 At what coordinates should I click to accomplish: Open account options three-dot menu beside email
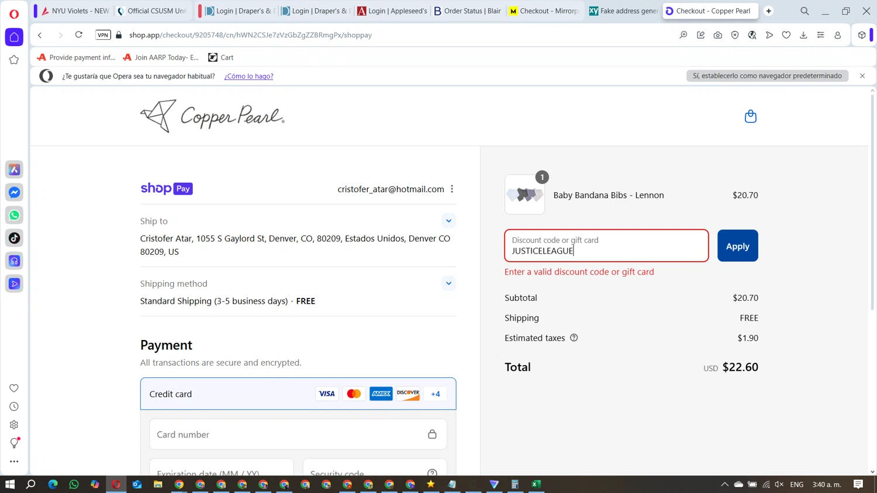coord(452,189)
